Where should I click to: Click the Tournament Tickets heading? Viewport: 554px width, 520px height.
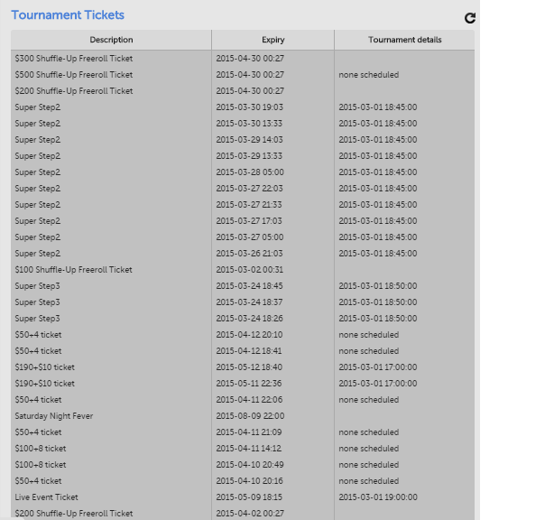68,14
